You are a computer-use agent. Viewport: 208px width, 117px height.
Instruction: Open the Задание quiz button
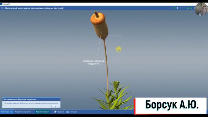(x=59, y=112)
